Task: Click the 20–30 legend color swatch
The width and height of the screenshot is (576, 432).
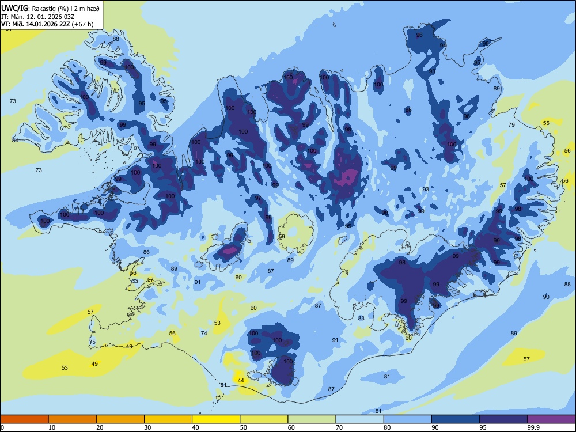Action: point(120,419)
